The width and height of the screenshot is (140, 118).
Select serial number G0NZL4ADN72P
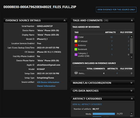click(45, 26)
